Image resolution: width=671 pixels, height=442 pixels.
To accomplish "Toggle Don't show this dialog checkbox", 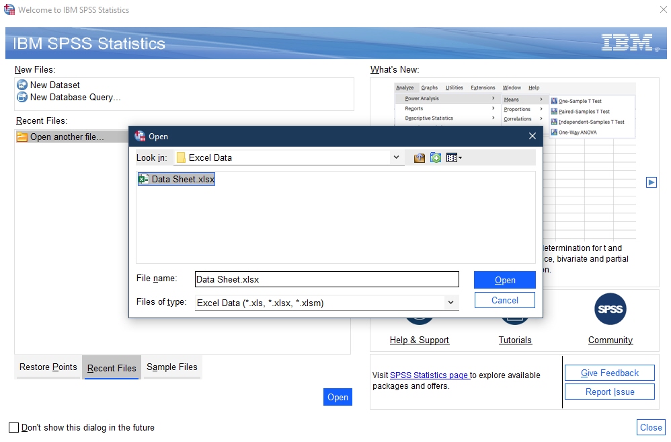I will point(13,427).
